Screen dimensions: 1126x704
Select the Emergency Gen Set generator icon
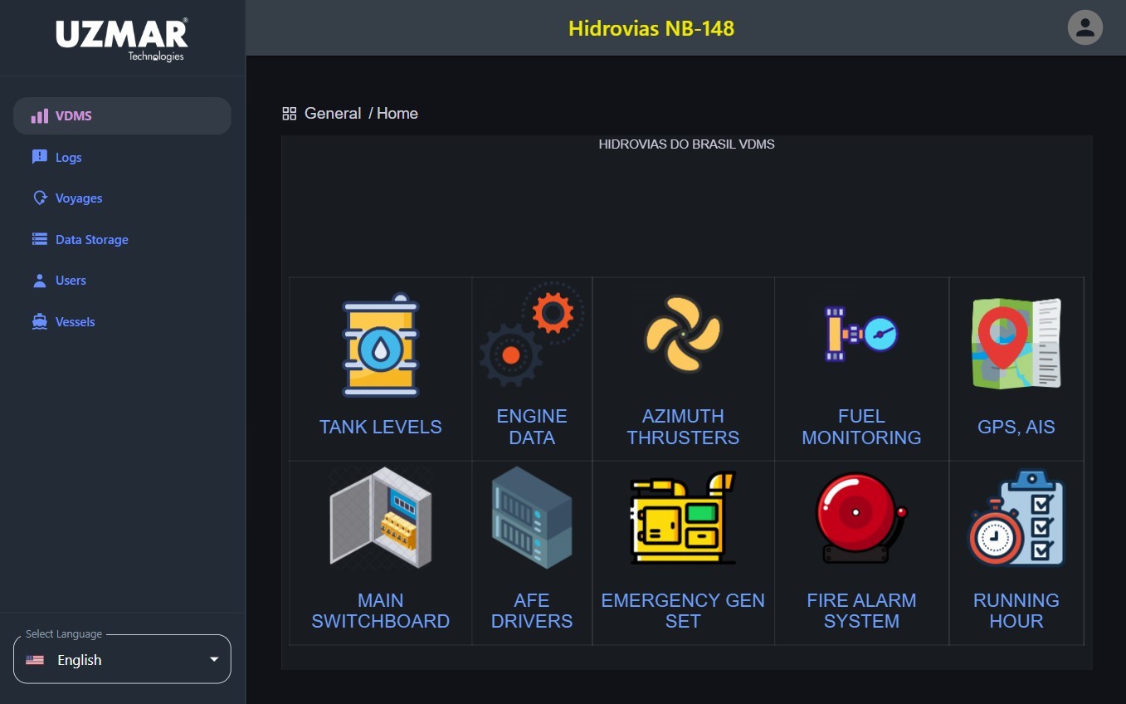click(x=683, y=517)
